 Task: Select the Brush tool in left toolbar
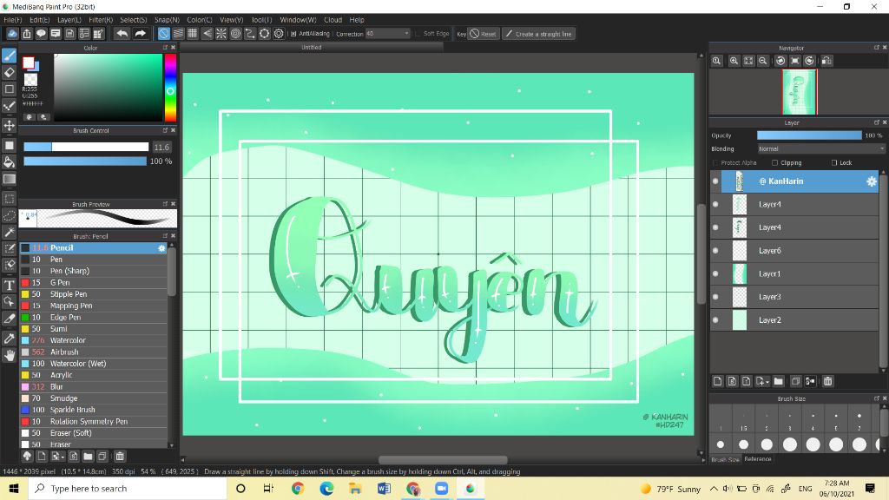[x=9, y=56]
